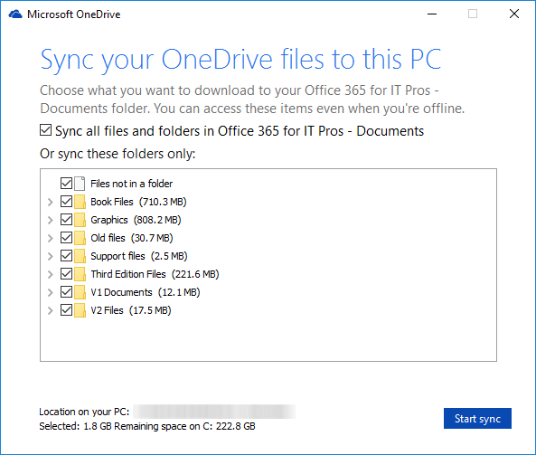Viewport: 536px width, 455px height.
Task: Click the blurred Location on your PC path
Action: pyautogui.click(x=214, y=412)
